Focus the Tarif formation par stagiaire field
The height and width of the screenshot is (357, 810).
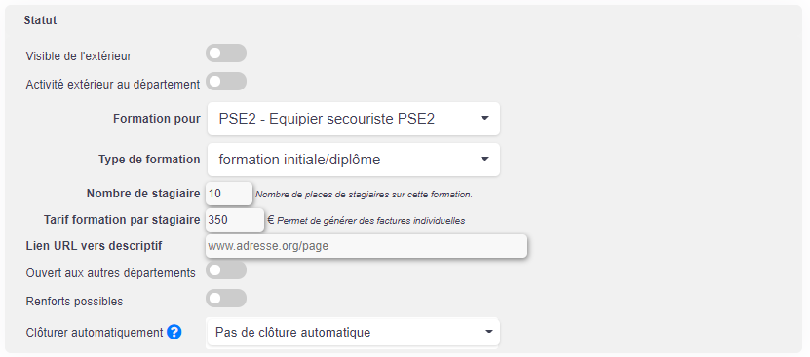pos(235,220)
